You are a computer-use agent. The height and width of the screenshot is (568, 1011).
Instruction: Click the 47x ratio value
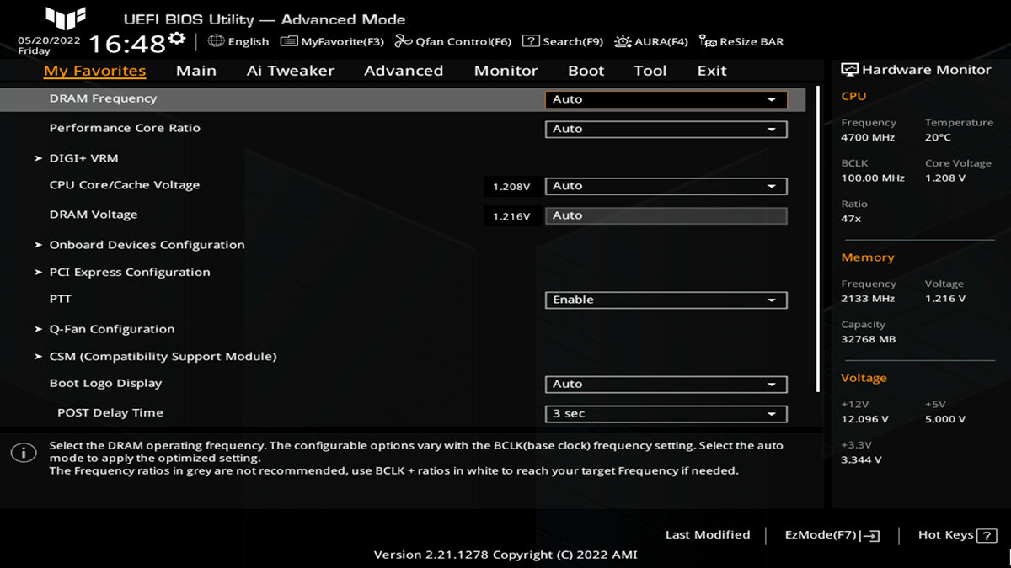point(851,219)
